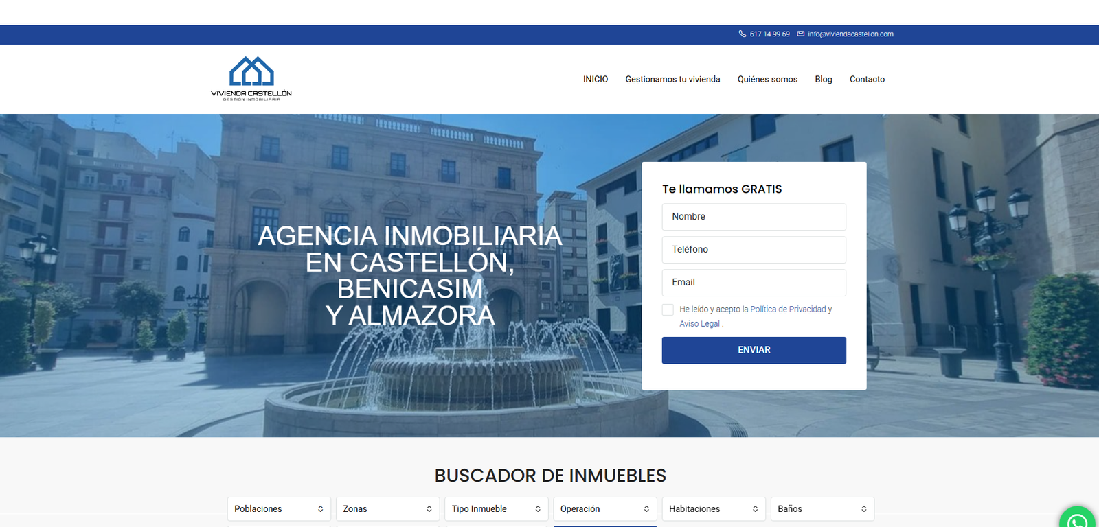The height and width of the screenshot is (527, 1099).
Task: Navigate to Quiénes somos
Action: (x=767, y=79)
